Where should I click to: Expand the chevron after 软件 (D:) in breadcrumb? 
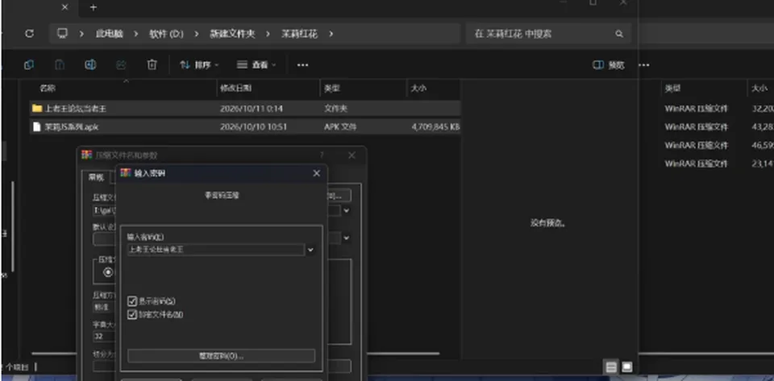tap(197, 34)
